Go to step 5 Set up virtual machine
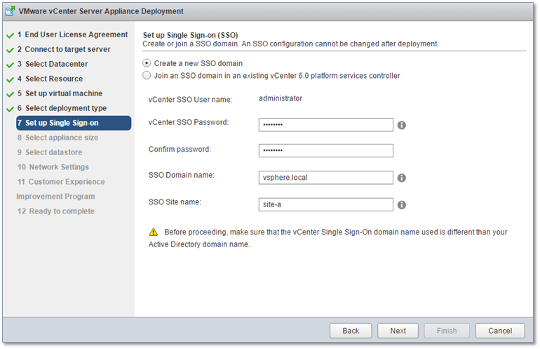 (x=60, y=93)
